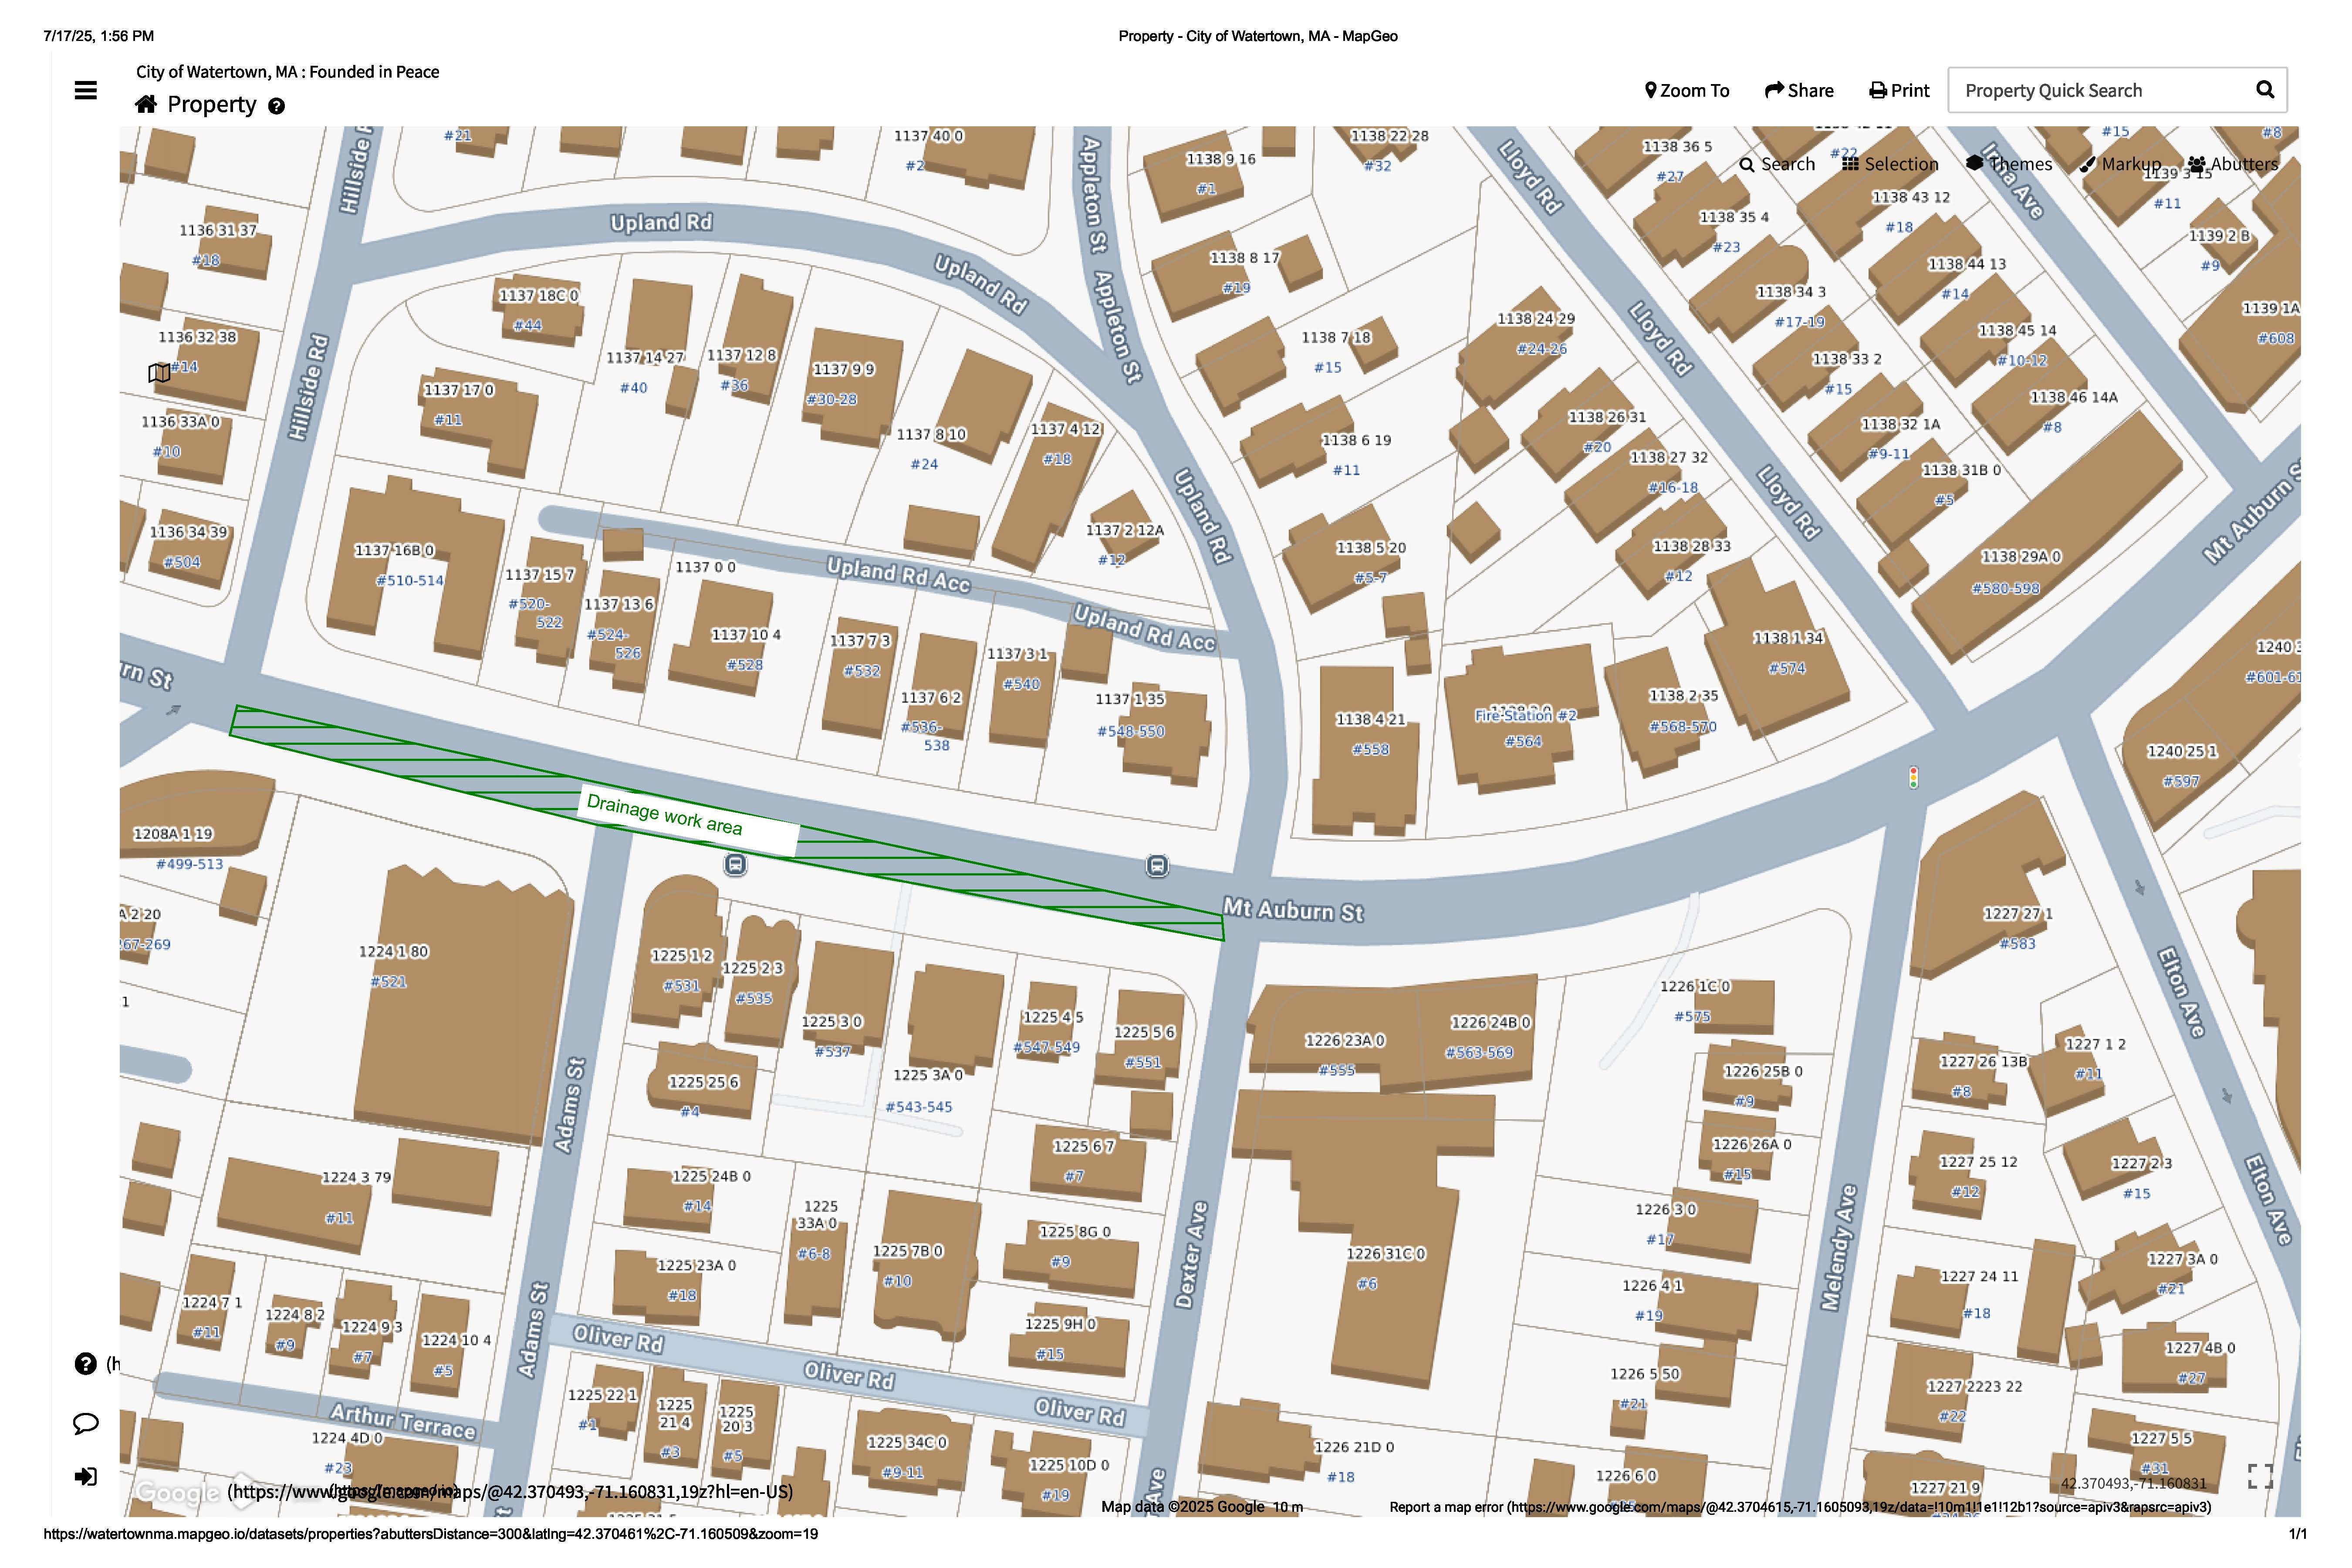
Task: Click address #510-514 label
Action: [409, 580]
